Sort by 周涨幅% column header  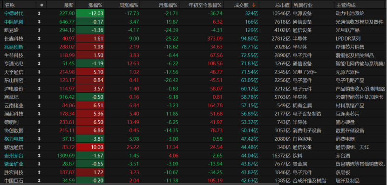(129, 5)
